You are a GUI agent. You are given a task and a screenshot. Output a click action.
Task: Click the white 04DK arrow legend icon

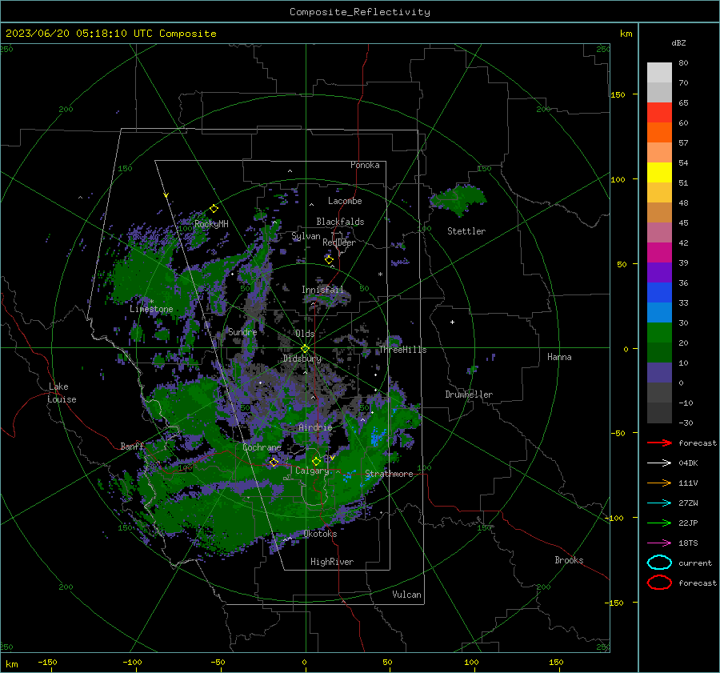click(659, 463)
